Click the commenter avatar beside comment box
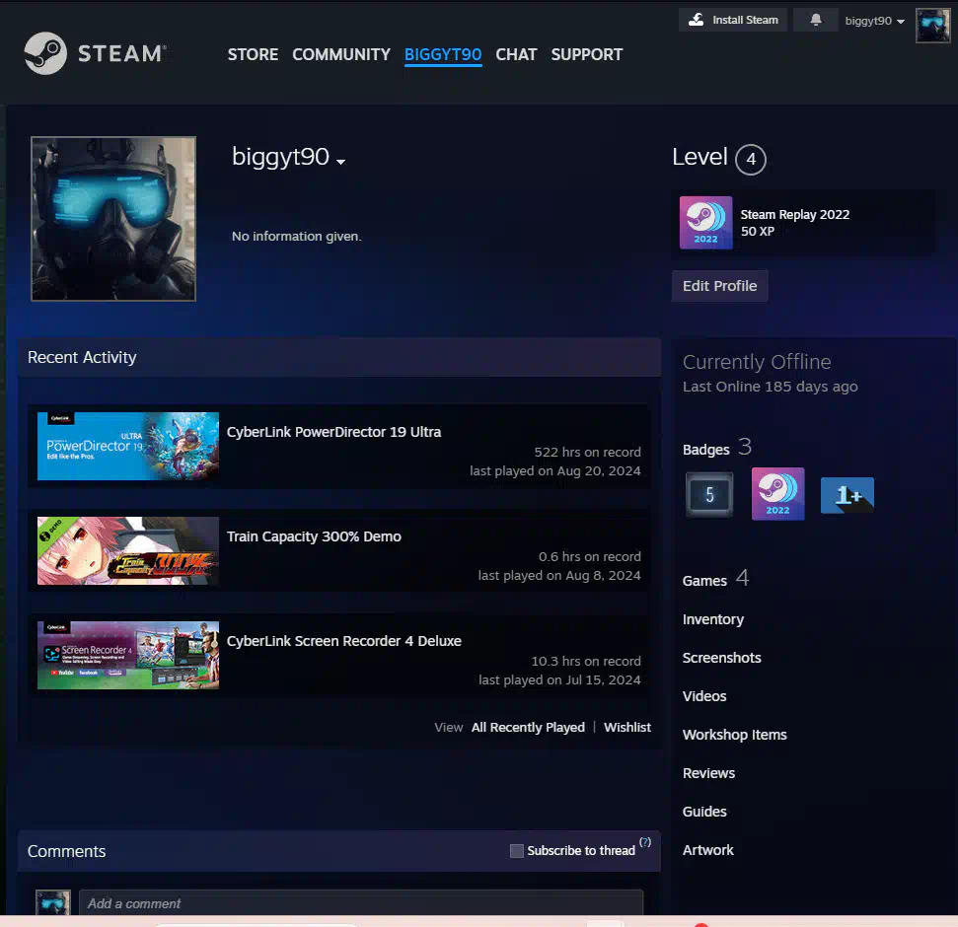The height and width of the screenshot is (927, 958). coord(53,902)
